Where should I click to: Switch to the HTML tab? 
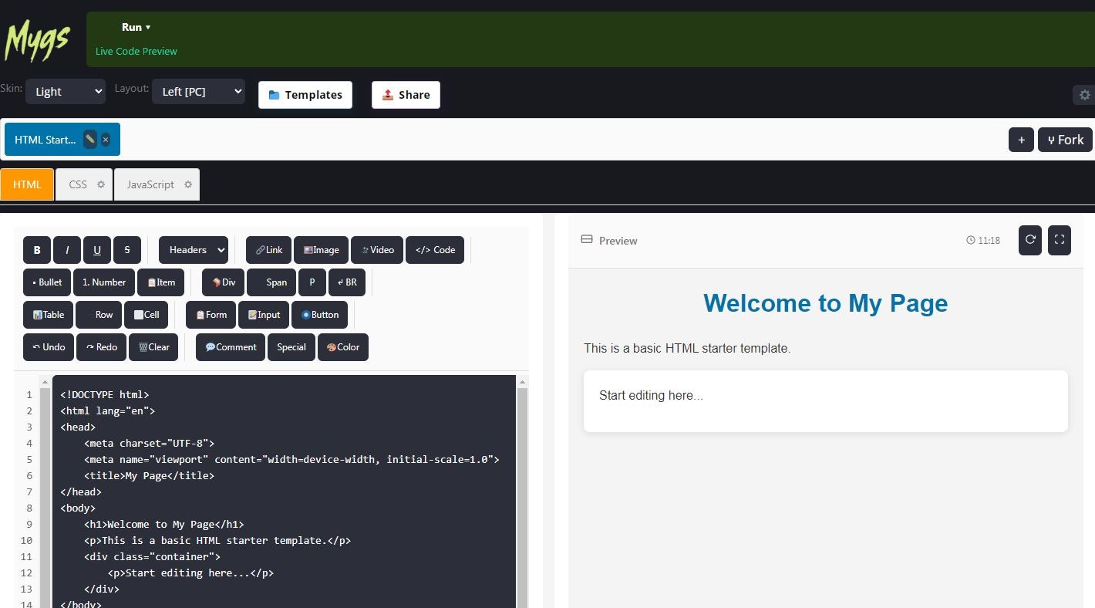click(27, 184)
